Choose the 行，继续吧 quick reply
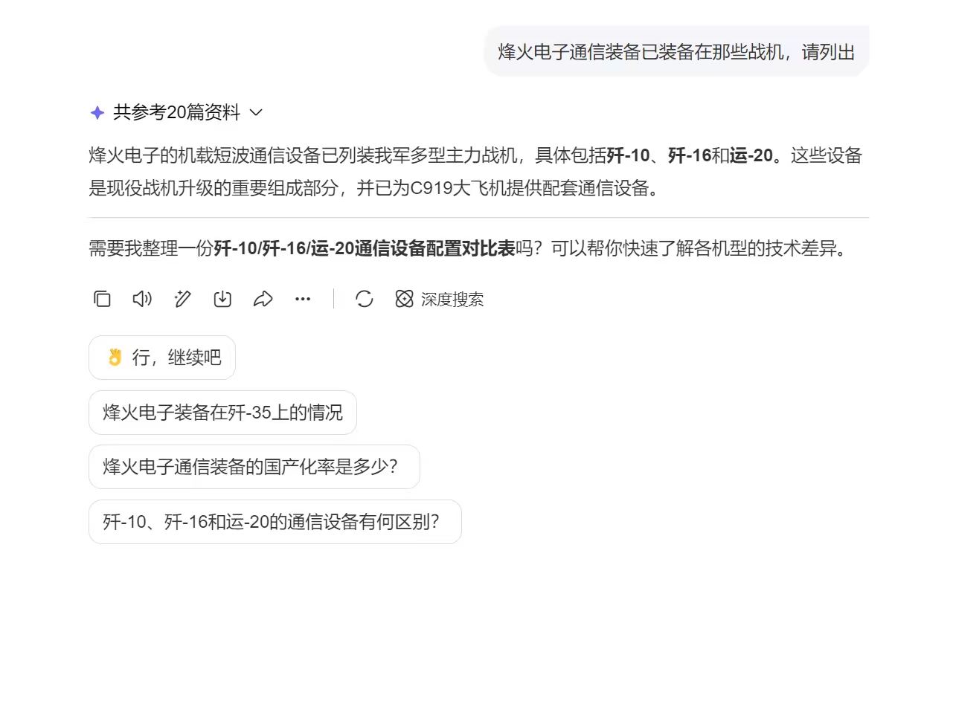Screen dimensions: 953x727 pos(162,358)
